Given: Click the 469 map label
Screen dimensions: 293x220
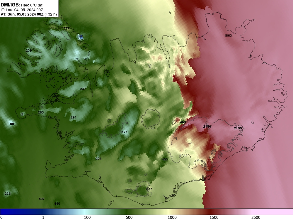Looking at the screenshot, I should [x=183, y=122].
